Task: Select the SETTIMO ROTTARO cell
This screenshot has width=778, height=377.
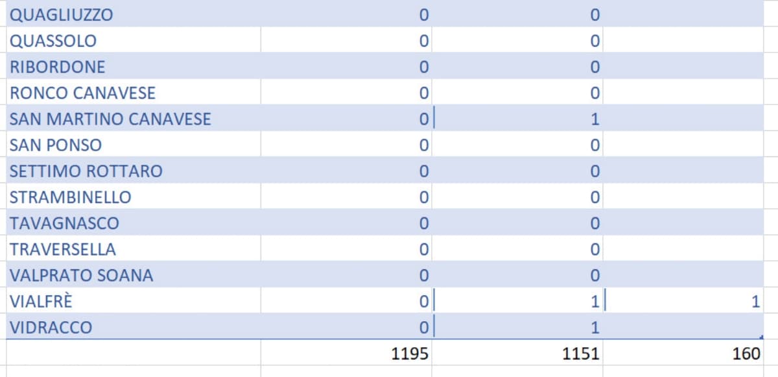Action: (133, 171)
